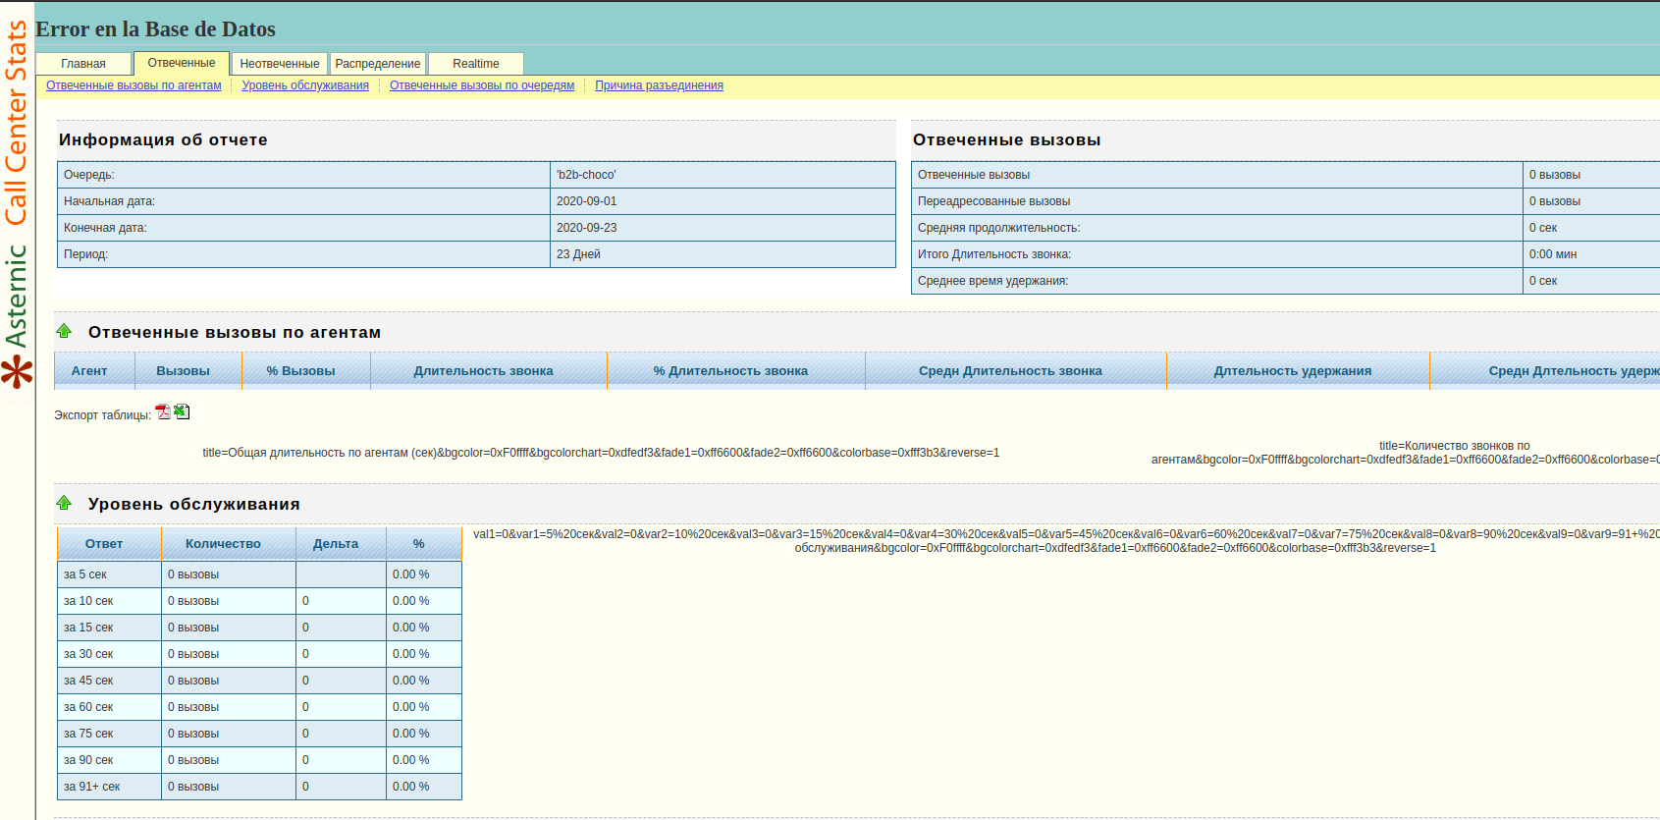Go to the Realtime tab
The height and width of the screenshot is (820, 1660).
[476, 64]
